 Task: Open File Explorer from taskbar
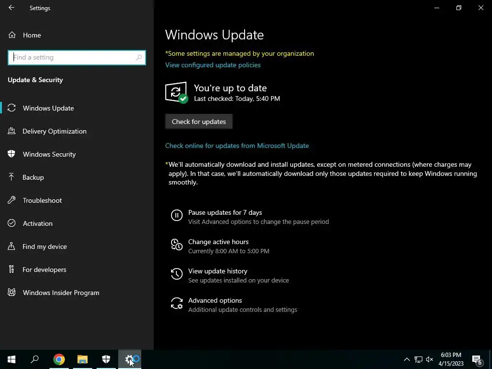(x=83, y=359)
